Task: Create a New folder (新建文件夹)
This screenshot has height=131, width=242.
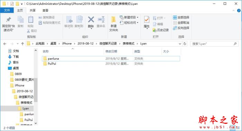Action: [x=113, y=24]
